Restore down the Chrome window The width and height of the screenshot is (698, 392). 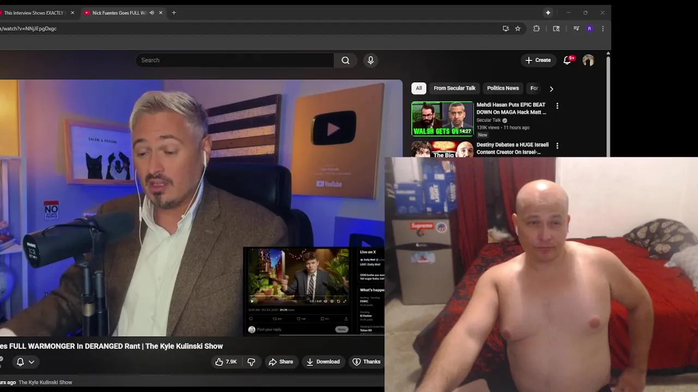(x=585, y=13)
